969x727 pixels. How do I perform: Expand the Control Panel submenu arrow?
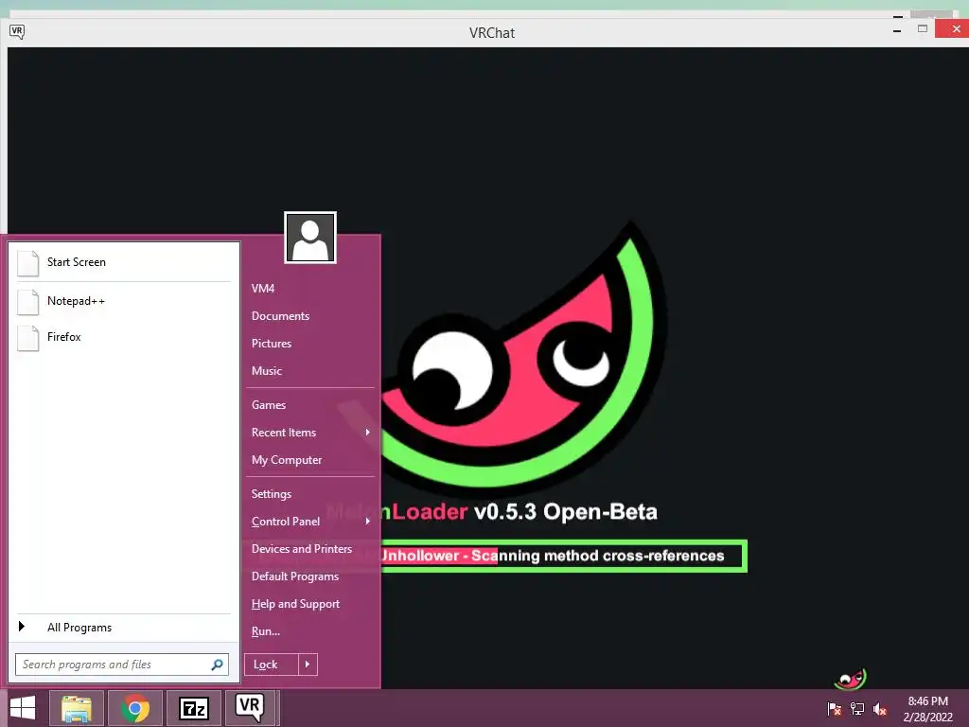(368, 522)
